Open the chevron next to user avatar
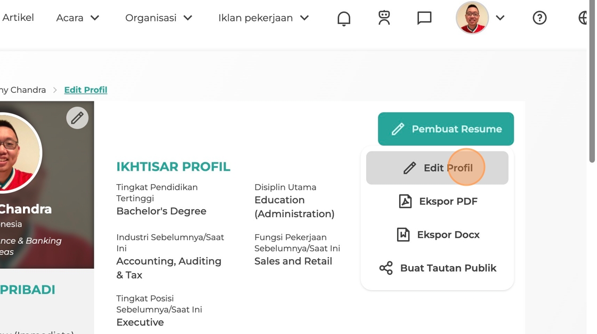Image resolution: width=597 pixels, height=334 pixels. (501, 18)
